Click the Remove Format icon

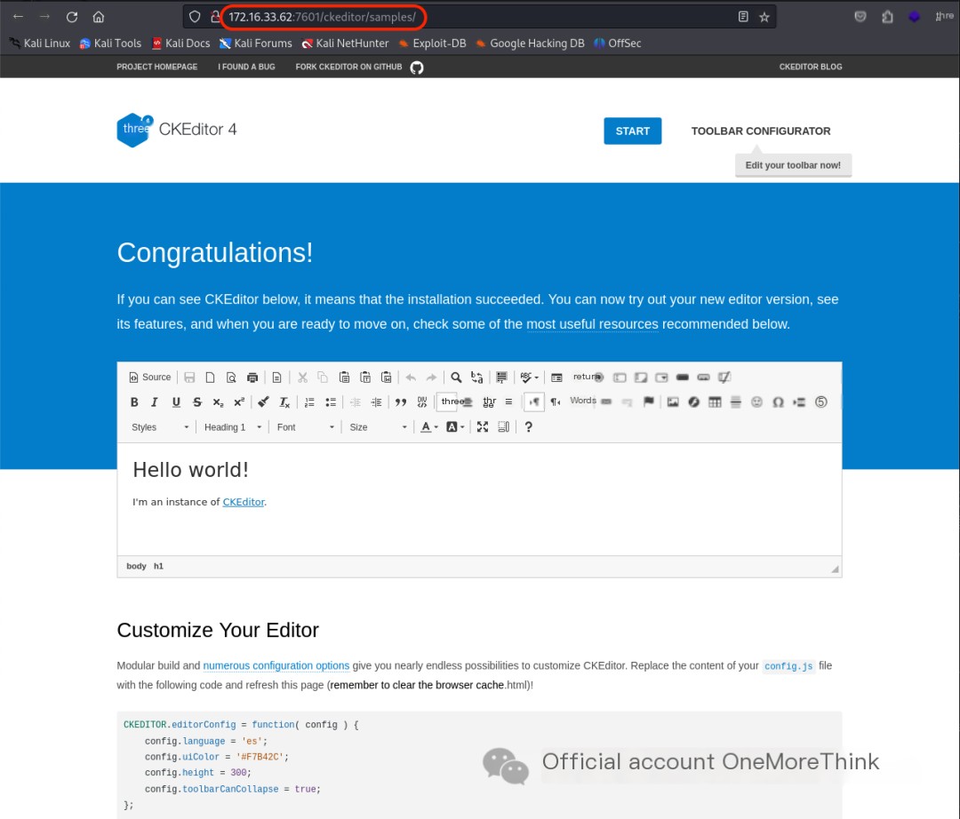284,402
